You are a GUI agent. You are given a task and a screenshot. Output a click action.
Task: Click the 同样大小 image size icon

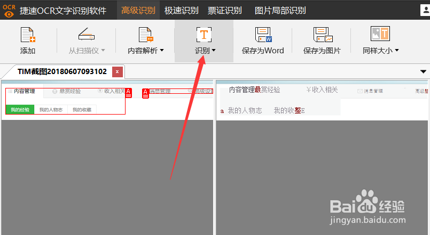(x=380, y=34)
